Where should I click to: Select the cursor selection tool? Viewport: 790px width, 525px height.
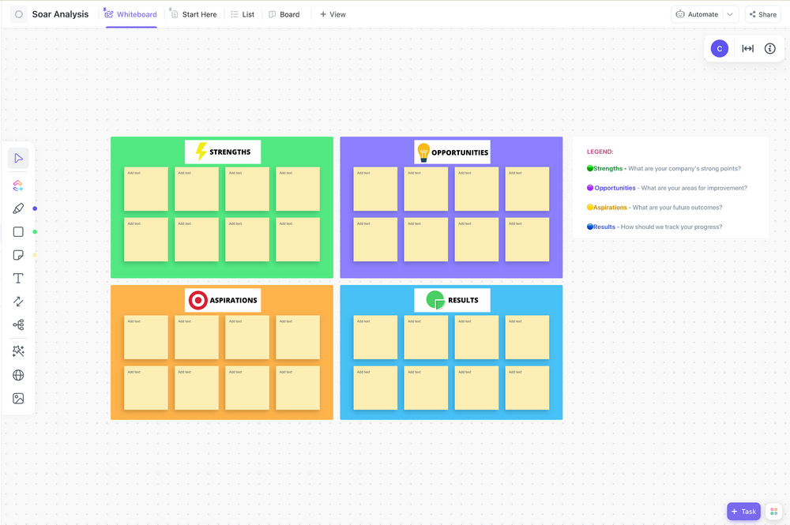point(18,158)
